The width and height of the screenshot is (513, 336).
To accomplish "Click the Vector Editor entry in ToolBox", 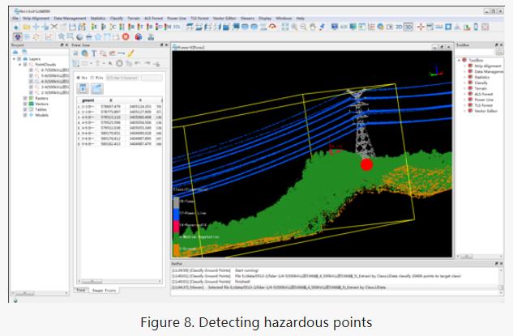I will (485, 111).
